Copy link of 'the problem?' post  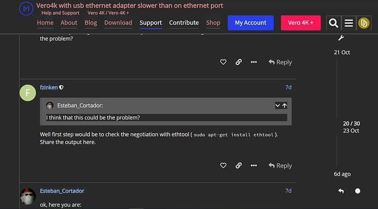click(238, 62)
